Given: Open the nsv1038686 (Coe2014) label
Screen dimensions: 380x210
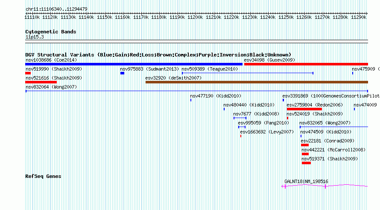Looking at the screenshot, I should point(51,60).
